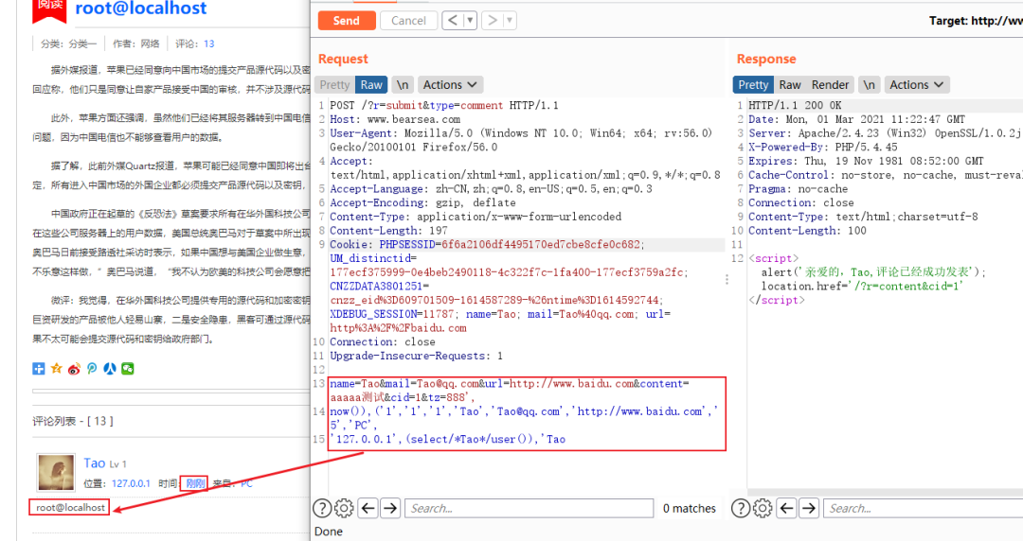Go back to previous Repeater request
Image resolution: width=1023 pixels, height=541 pixels.
(x=453, y=20)
